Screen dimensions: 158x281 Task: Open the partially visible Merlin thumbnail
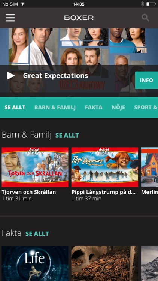click(x=150, y=167)
